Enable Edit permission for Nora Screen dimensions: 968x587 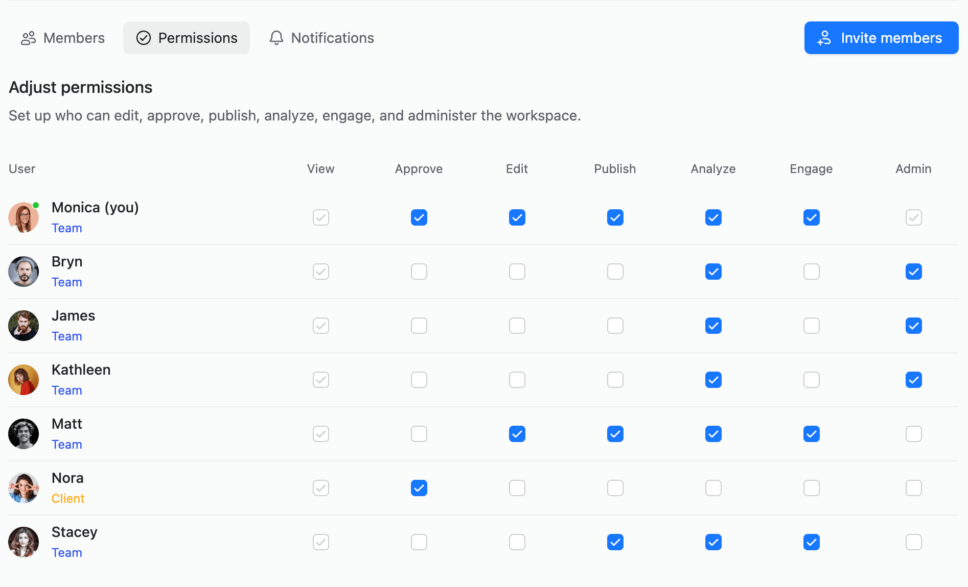[x=517, y=488]
